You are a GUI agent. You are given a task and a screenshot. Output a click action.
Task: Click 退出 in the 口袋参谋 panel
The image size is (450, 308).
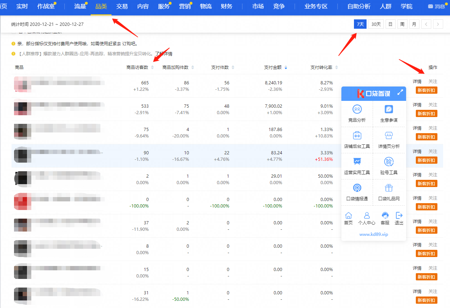(x=399, y=218)
